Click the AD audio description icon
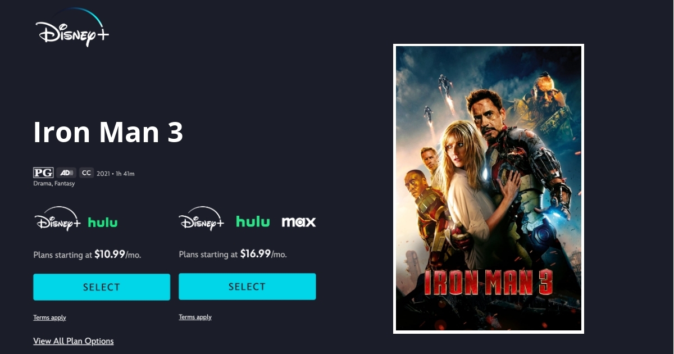Image resolution: width=674 pixels, height=354 pixels. (x=66, y=173)
